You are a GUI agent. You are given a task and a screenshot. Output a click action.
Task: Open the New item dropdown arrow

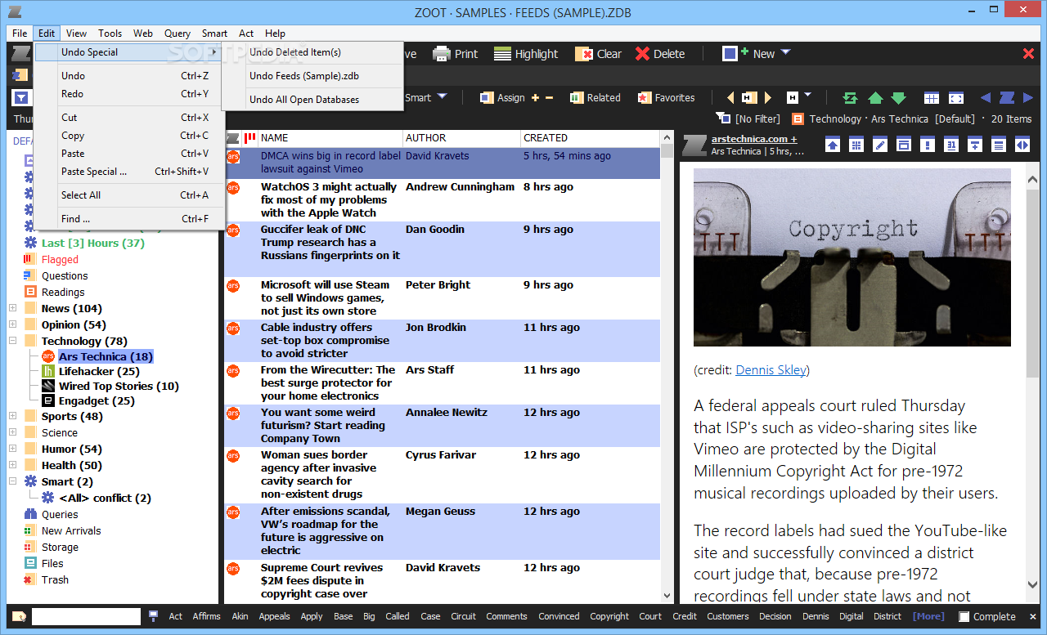tap(785, 52)
